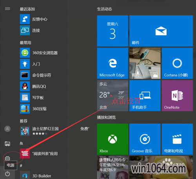Click the 360安全浏览器 label
Screen dimensions: 196x179
click(45, 53)
